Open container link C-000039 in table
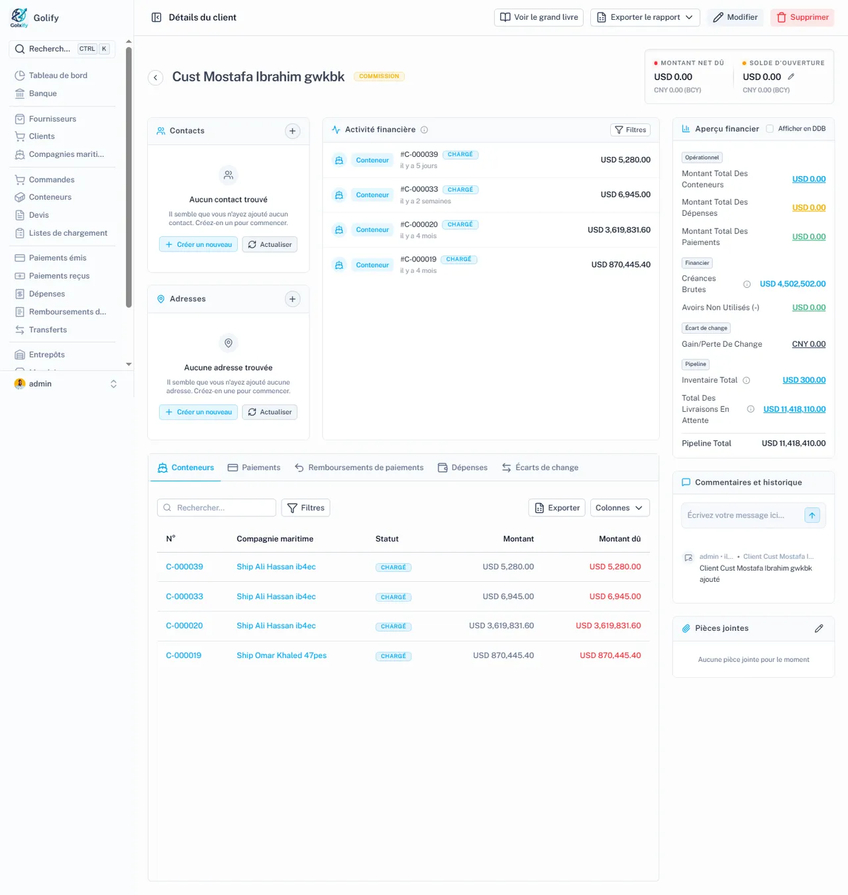848x895 pixels. tap(184, 567)
